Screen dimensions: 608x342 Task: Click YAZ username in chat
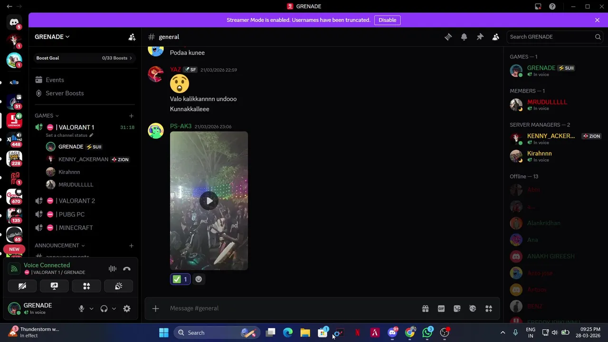(175, 69)
